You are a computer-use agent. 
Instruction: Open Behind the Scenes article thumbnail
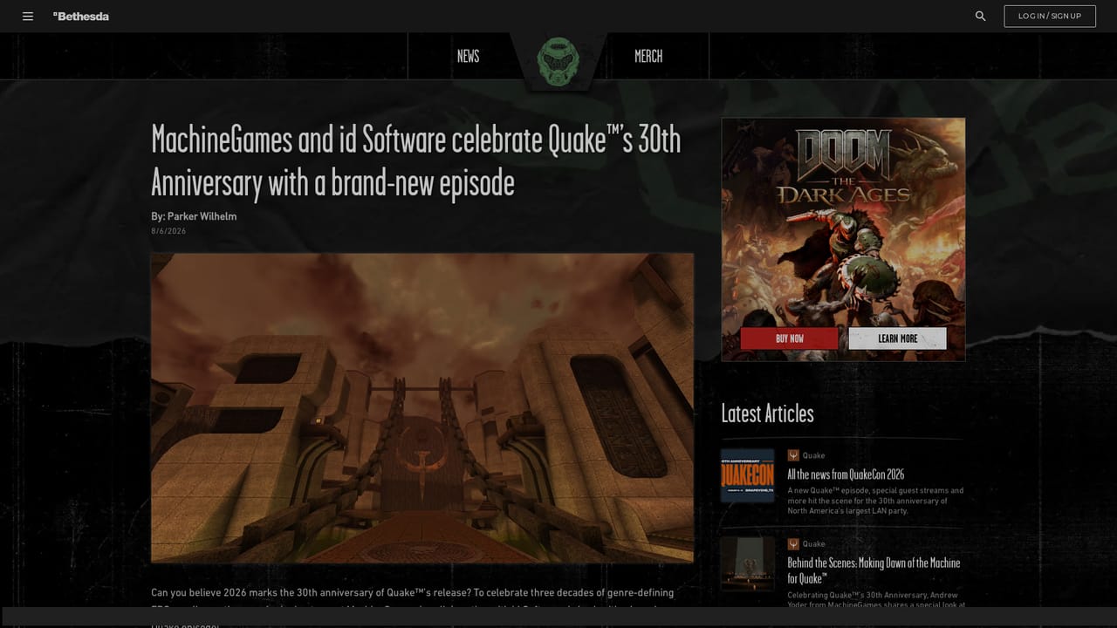coord(748,564)
